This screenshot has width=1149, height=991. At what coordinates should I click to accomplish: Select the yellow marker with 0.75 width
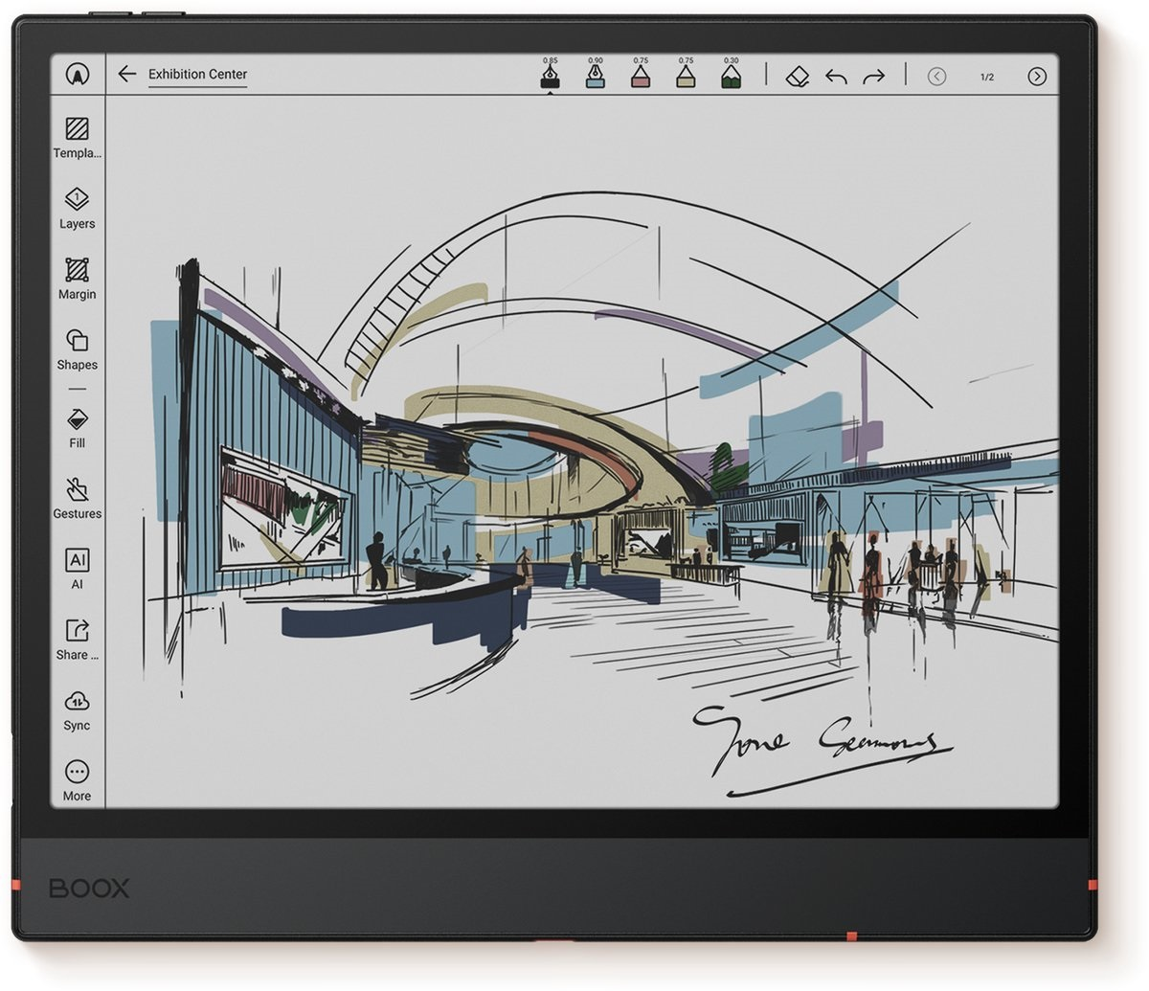pos(686,74)
